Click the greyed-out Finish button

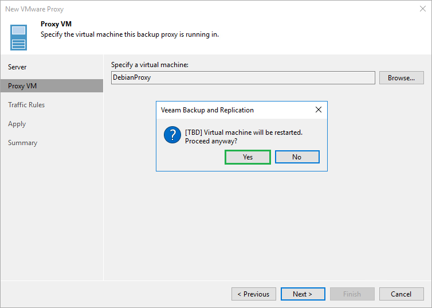click(352, 294)
